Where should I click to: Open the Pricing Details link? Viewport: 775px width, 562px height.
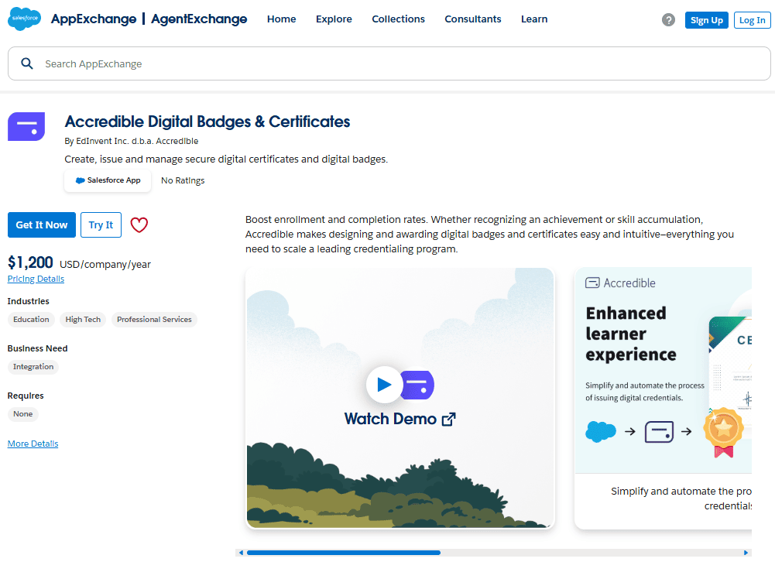coord(36,279)
